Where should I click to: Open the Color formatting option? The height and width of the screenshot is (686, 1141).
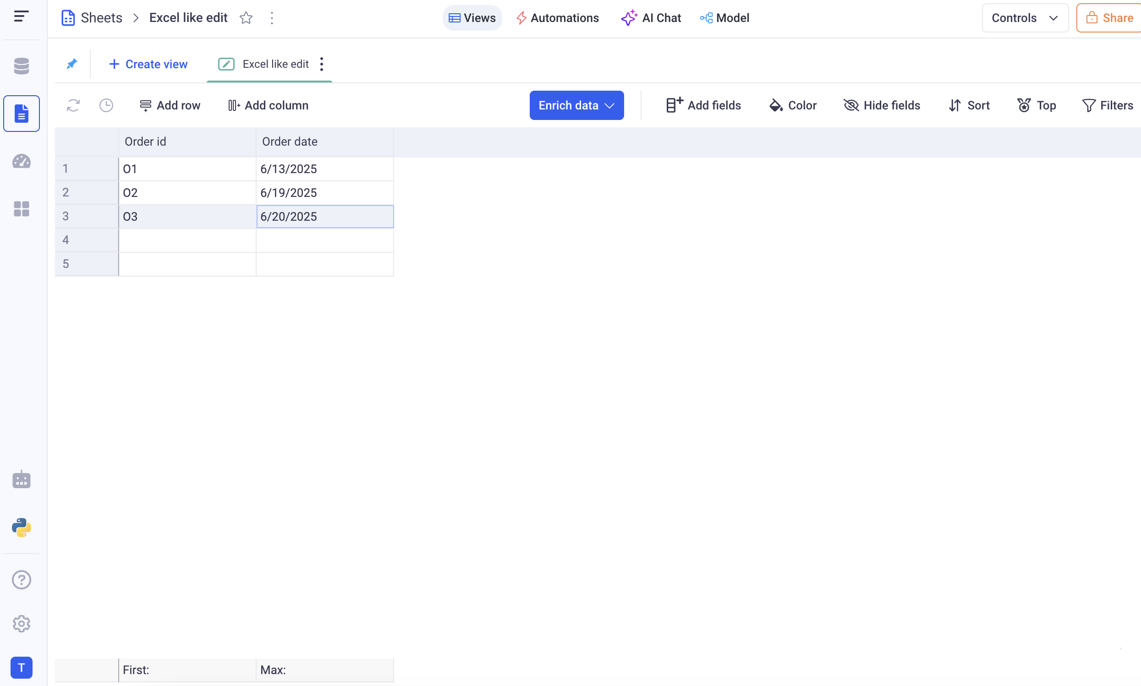pyautogui.click(x=793, y=105)
